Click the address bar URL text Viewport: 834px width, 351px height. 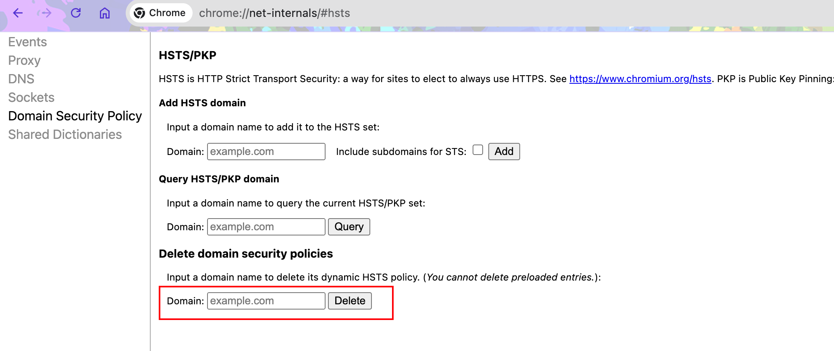click(x=274, y=13)
